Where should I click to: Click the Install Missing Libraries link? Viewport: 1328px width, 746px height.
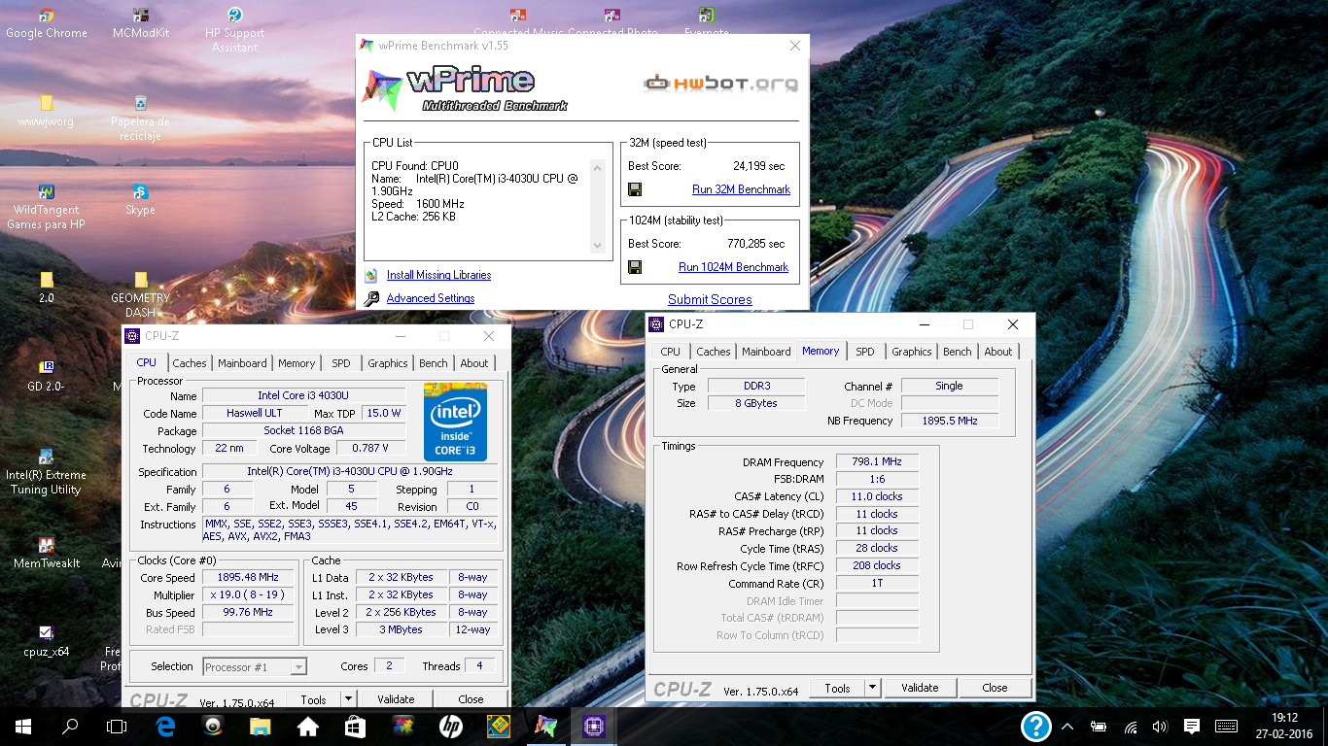coord(438,275)
